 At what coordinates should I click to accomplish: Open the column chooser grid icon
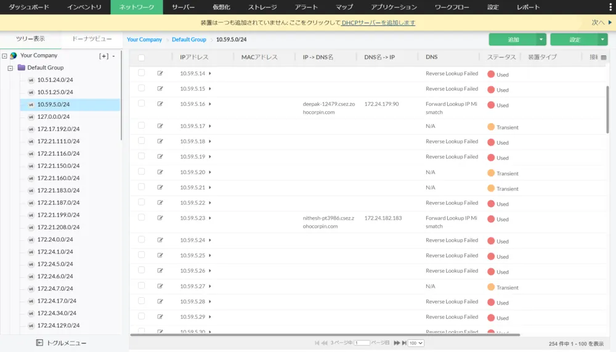point(604,57)
